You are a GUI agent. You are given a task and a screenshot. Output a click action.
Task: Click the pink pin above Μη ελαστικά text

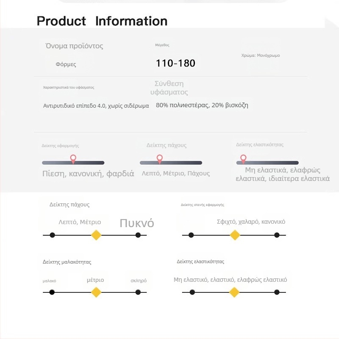click(243, 159)
